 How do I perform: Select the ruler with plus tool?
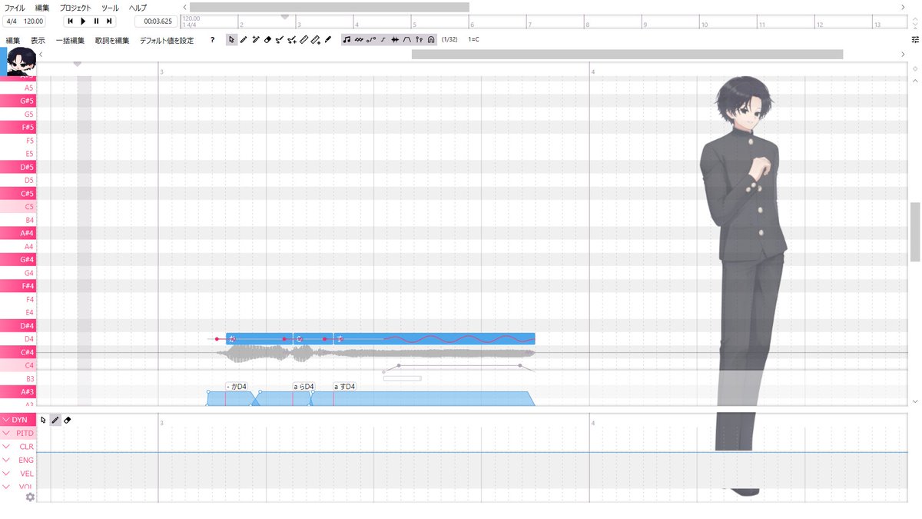click(x=316, y=39)
